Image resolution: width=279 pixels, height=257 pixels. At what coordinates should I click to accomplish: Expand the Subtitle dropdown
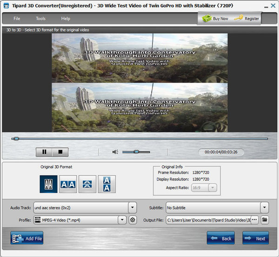tap(265, 207)
